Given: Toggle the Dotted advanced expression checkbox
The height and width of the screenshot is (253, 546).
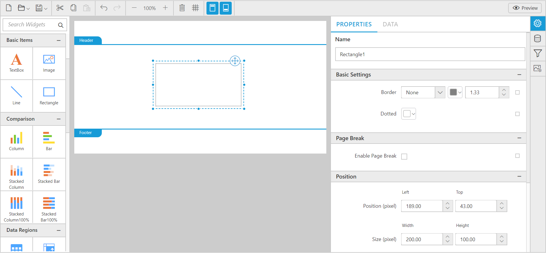Looking at the screenshot, I should click(518, 114).
